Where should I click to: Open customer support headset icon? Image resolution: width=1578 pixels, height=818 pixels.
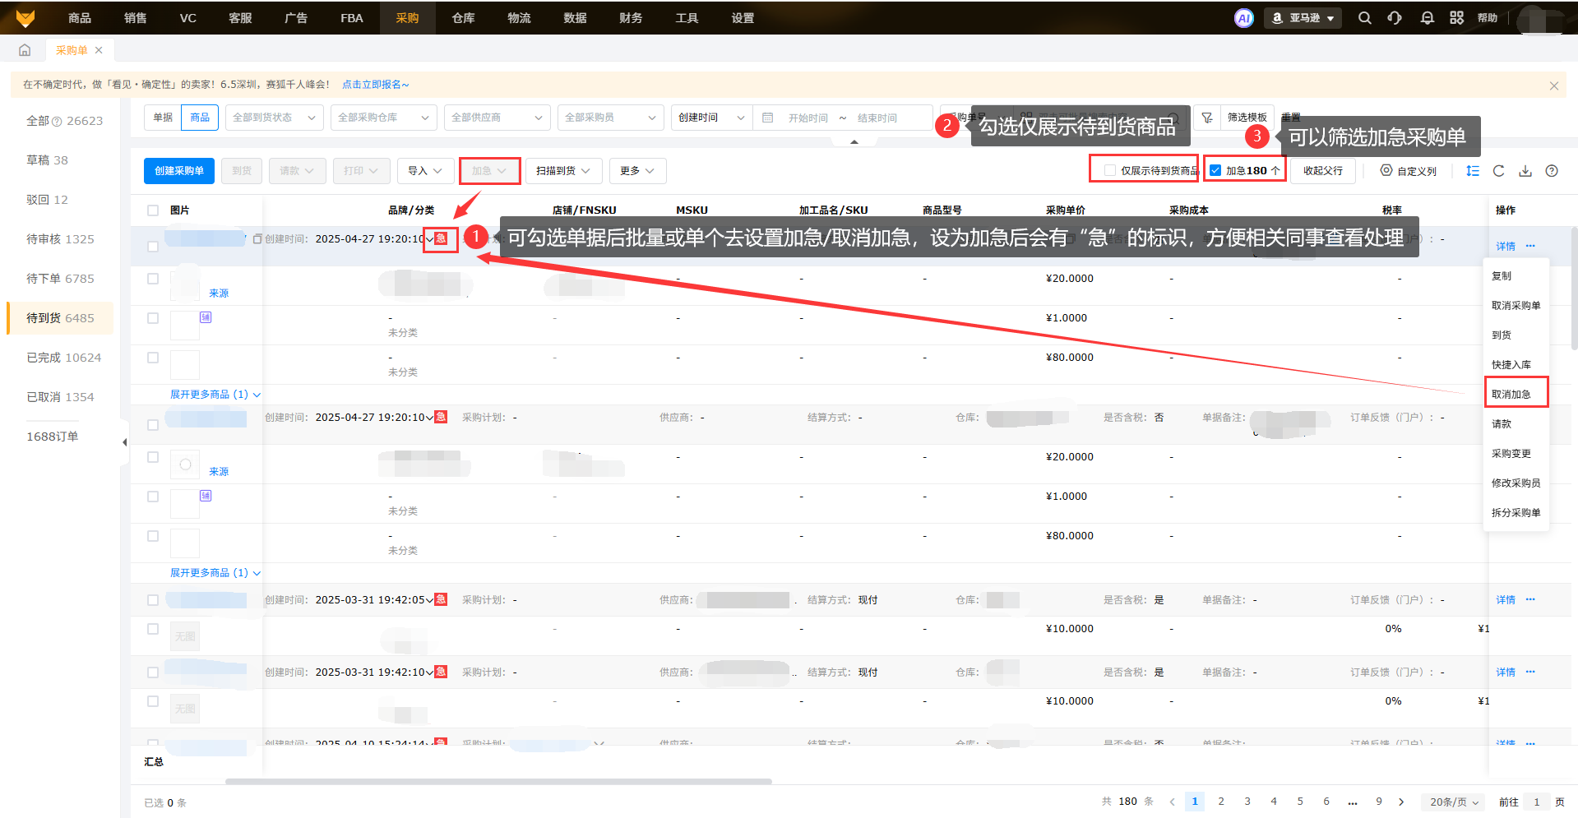pos(1395,18)
